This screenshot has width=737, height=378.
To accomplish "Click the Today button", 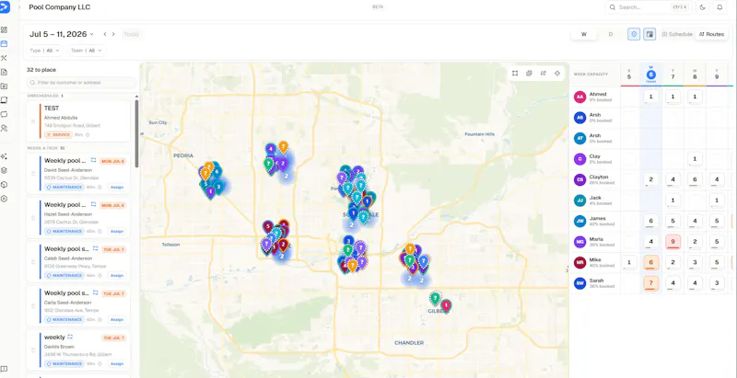I will (131, 34).
